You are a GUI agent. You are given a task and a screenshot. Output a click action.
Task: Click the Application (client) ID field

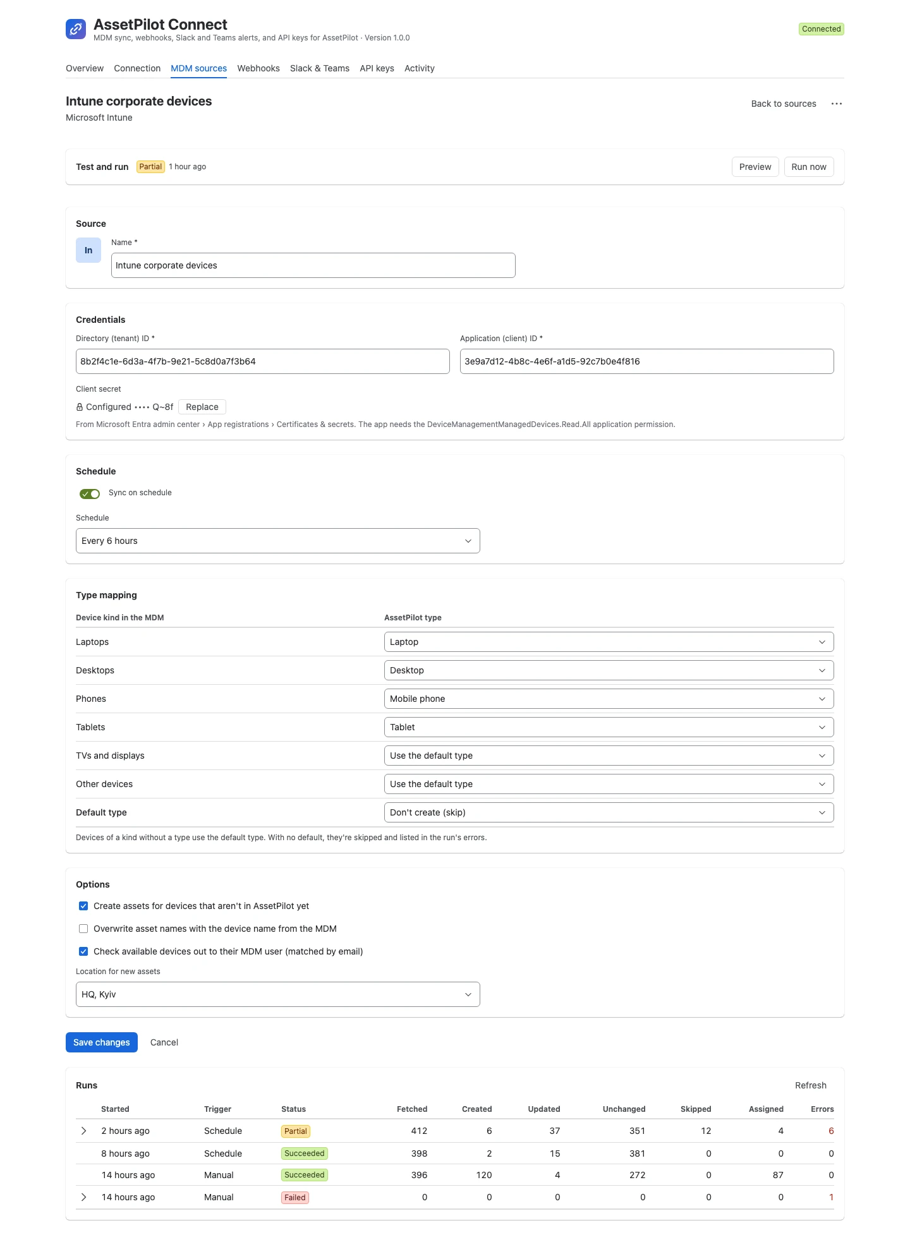(647, 361)
